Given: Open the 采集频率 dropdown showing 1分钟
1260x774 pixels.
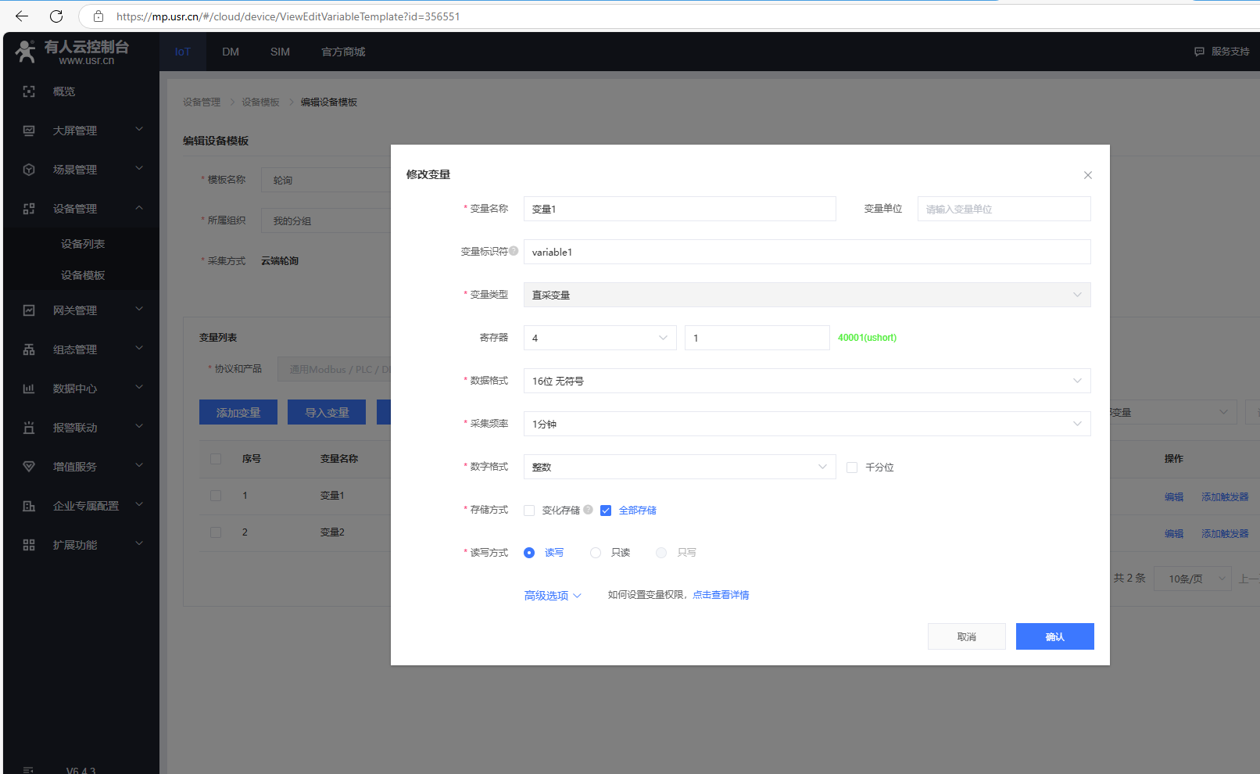Looking at the screenshot, I should pos(807,424).
